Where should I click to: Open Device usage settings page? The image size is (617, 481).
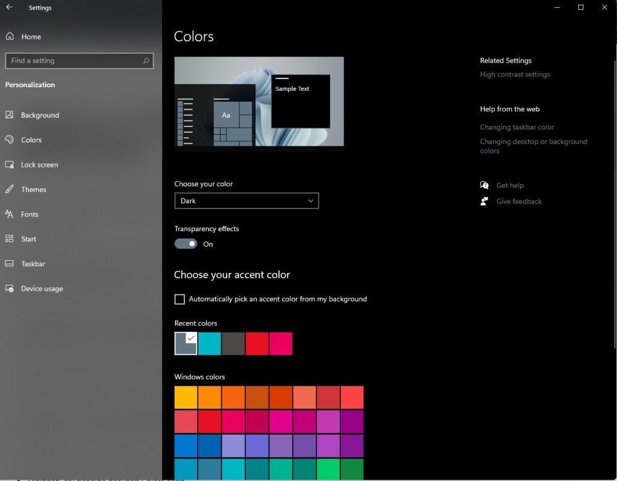click(42, 288)
